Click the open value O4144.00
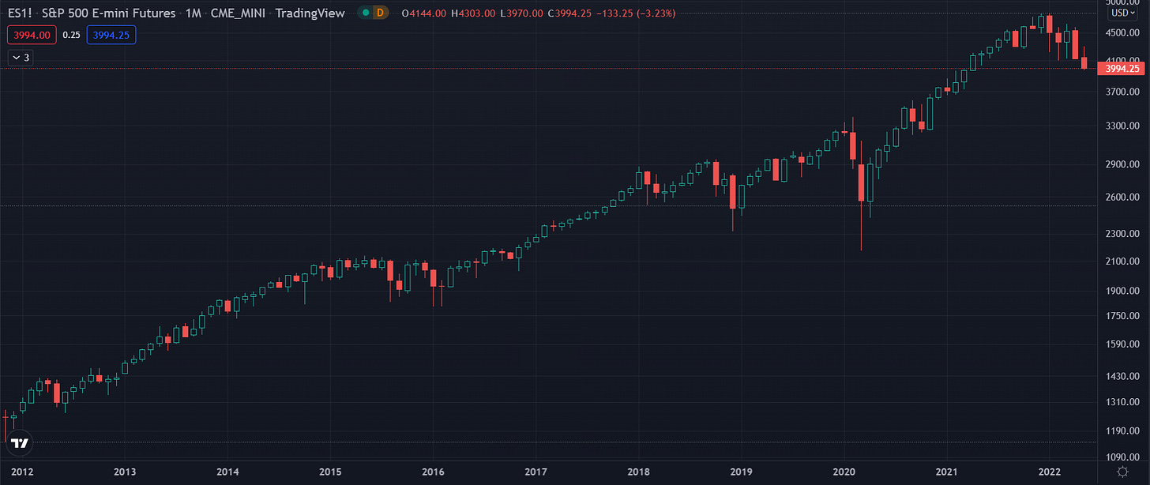 (x=426, y=13)
